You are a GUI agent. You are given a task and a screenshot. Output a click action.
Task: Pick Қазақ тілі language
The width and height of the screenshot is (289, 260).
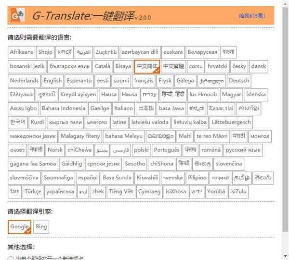[221, 109]
